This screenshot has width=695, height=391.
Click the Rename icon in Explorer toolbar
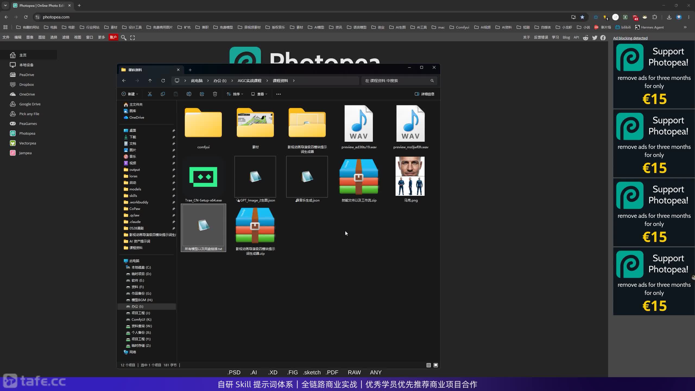[189, 94]
